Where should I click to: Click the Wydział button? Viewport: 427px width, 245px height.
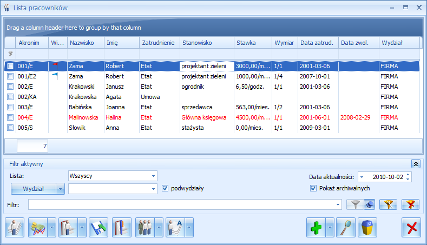[34, 189]
